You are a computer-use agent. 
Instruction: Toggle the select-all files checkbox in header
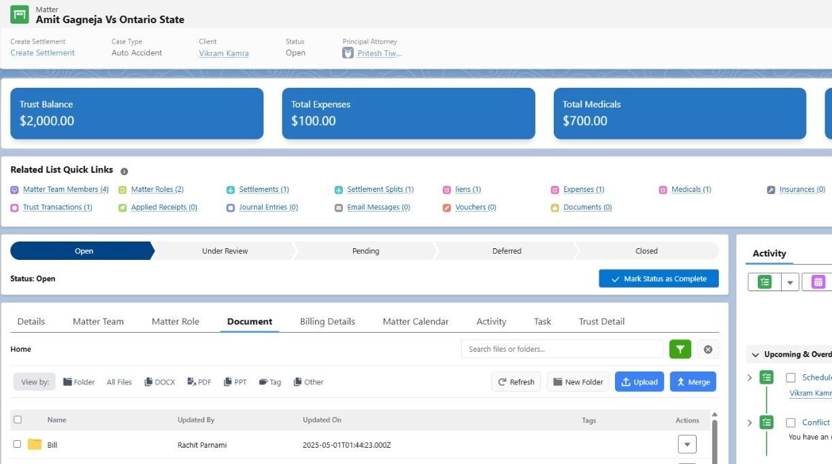click(18, 420)
